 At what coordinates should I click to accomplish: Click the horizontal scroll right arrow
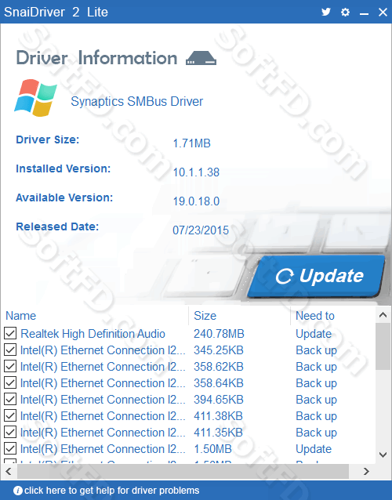pyautogui.click(x=366, y=471)
